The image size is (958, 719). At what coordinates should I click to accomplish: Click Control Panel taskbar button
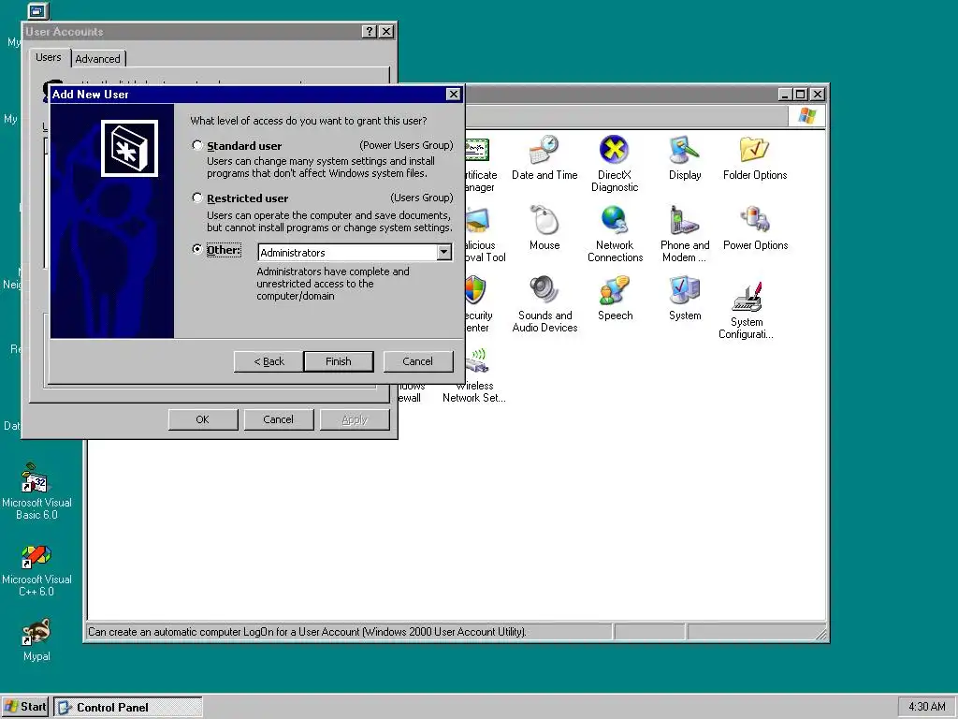[127, 708]
